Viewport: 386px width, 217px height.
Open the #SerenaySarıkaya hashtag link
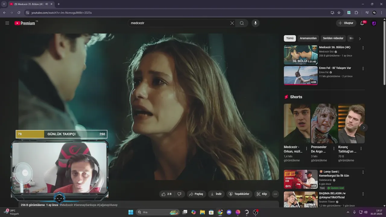[x=85, y=205]
